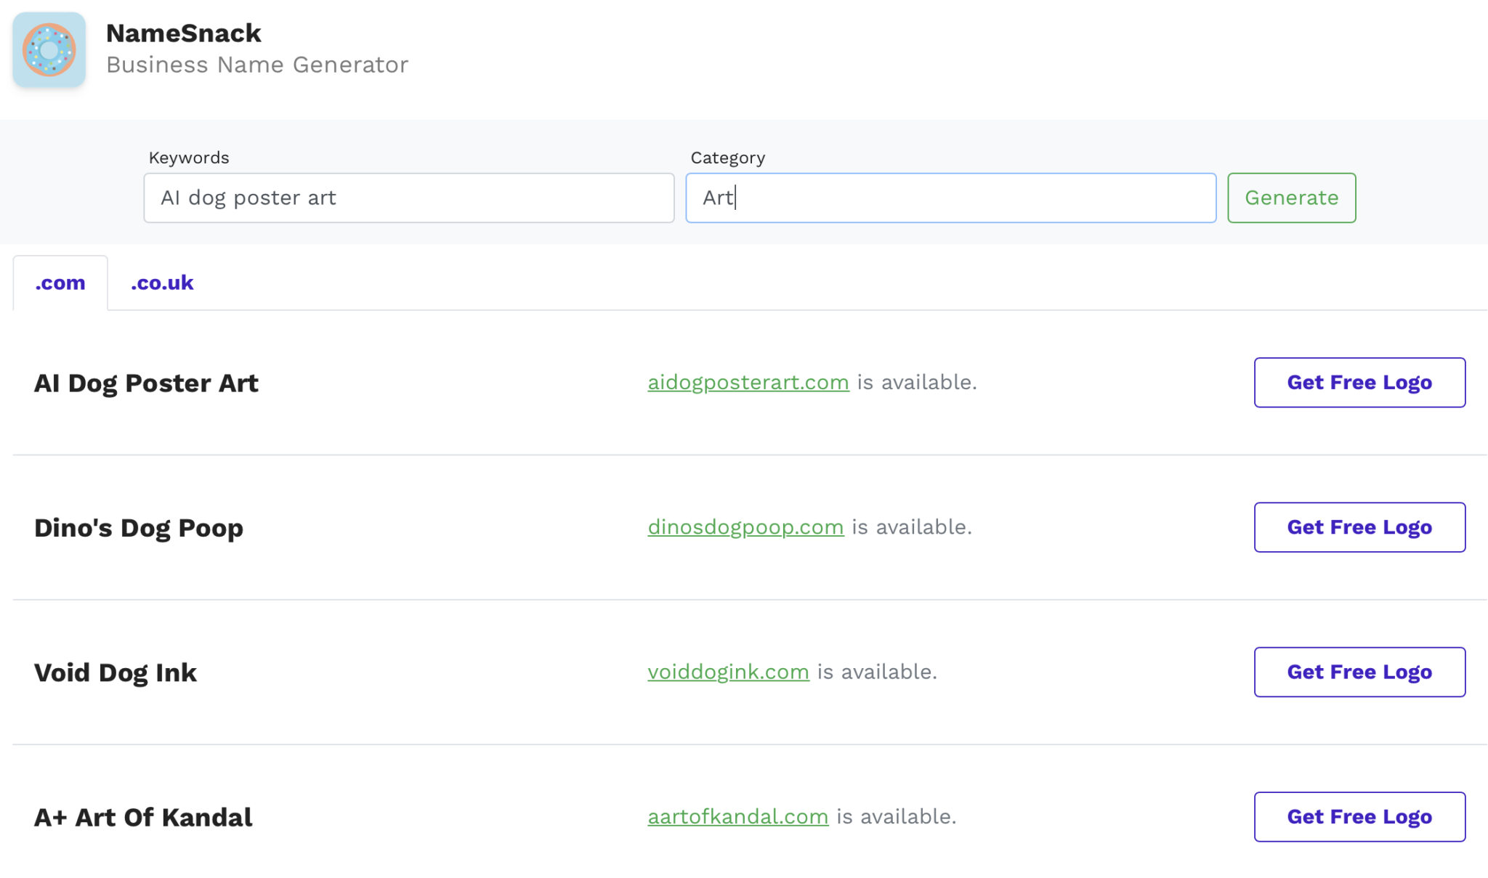Select the name Void Dog Ink
This screenshot has height=878, width=1488.
coord(116,672)
